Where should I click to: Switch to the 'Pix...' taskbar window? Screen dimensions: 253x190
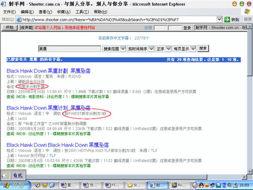click(x=180, y=185)
